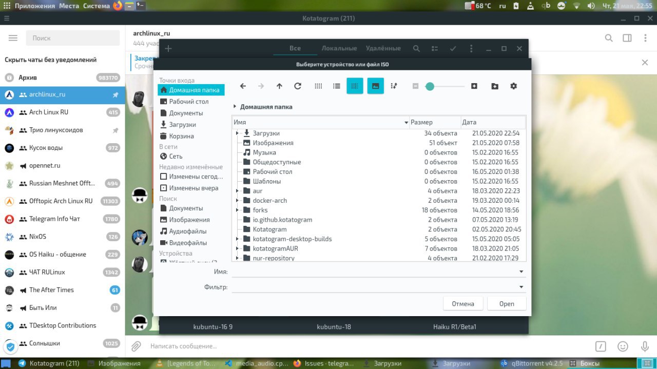Image resolution: width=657 pixels, height=369 pixels.
Task: Open the Boxes three-dot menu
Action: tap(471, 48)
